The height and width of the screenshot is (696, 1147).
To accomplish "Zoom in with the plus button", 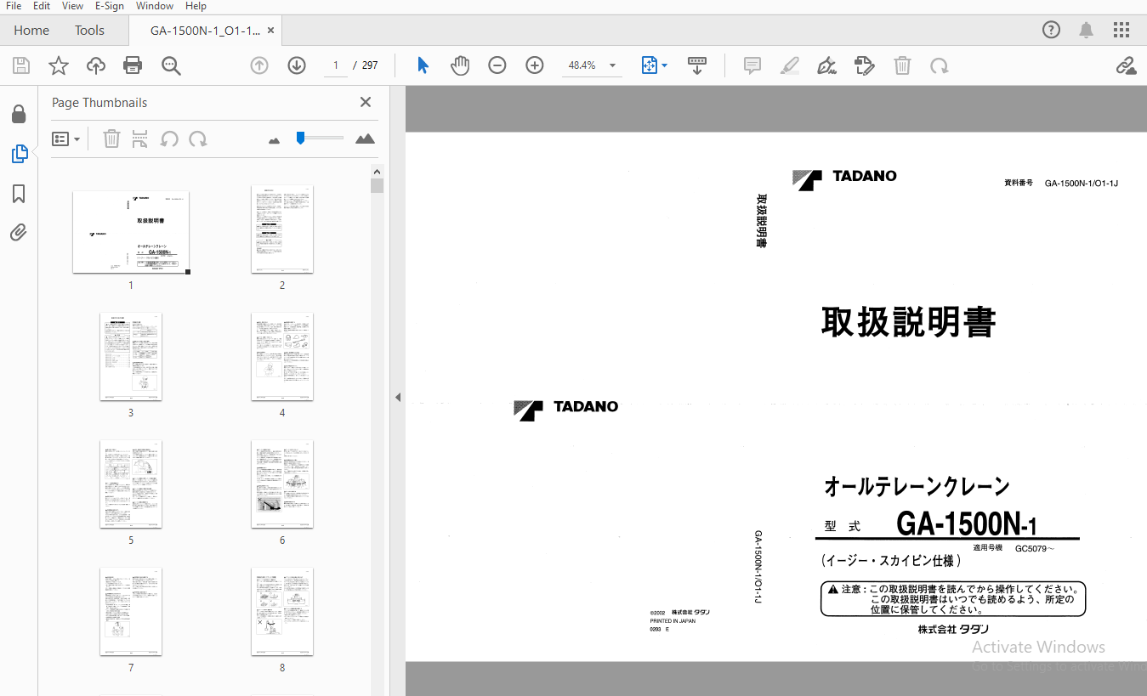I will coord(535,65).
